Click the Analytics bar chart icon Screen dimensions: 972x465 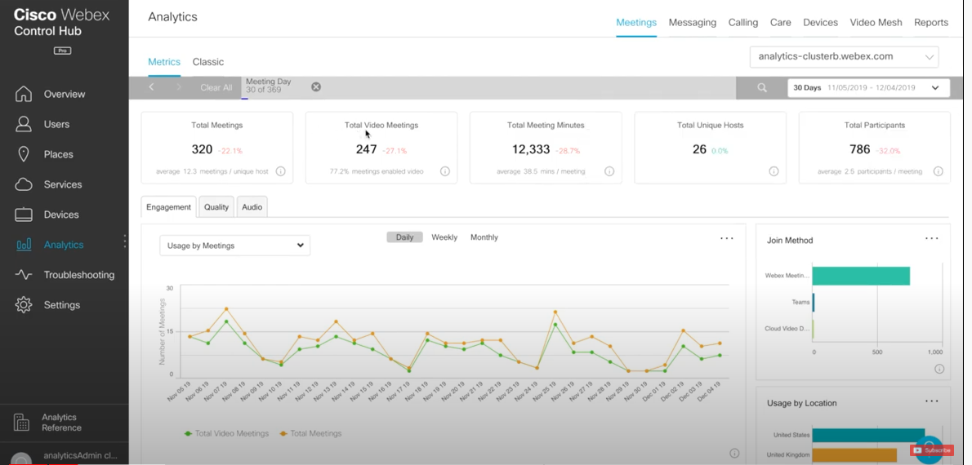(24, 245)
